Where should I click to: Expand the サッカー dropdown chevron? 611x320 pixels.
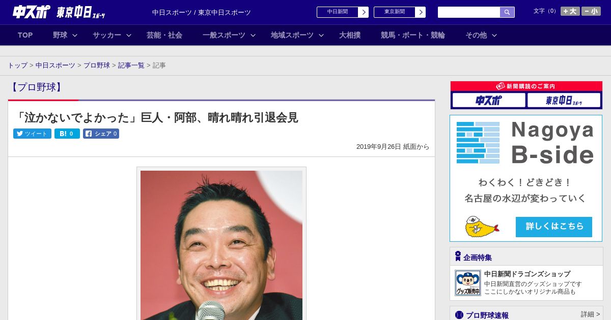tap(129, 35)
